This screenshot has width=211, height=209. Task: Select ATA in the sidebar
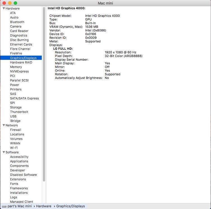pyautogui.click(x=13, y=13)
